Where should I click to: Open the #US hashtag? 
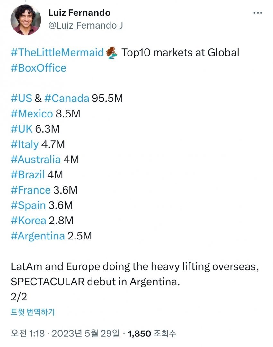tap(21, 98)
